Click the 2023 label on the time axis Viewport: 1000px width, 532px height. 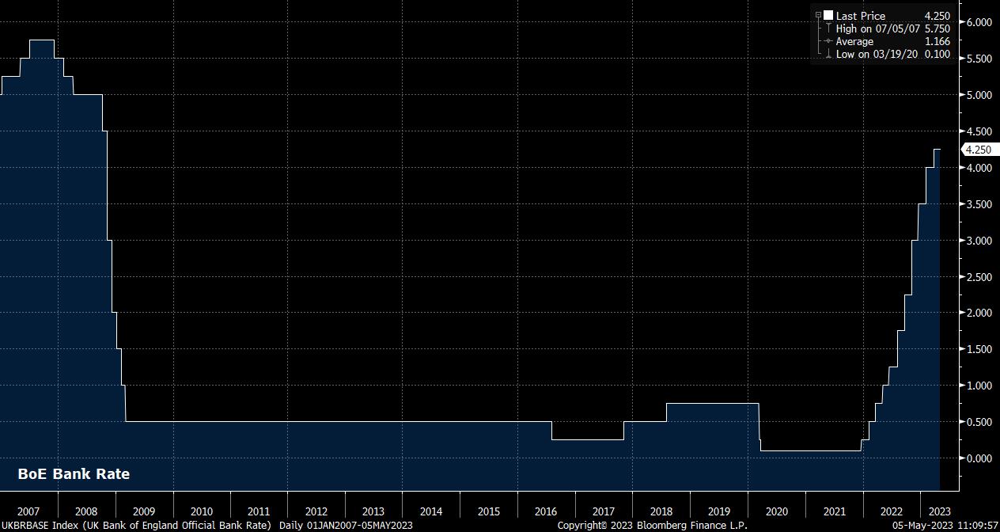(x=940, y=511)
